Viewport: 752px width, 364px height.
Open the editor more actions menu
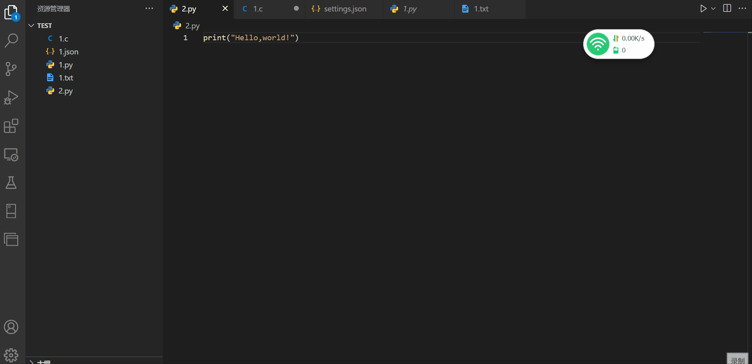743,8
